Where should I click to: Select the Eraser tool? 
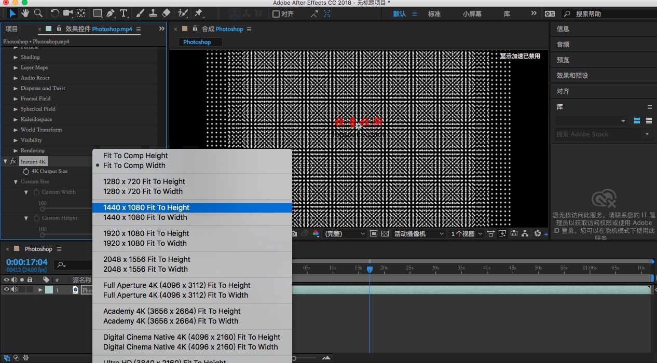pyautogui.click(x=166, y=13)
